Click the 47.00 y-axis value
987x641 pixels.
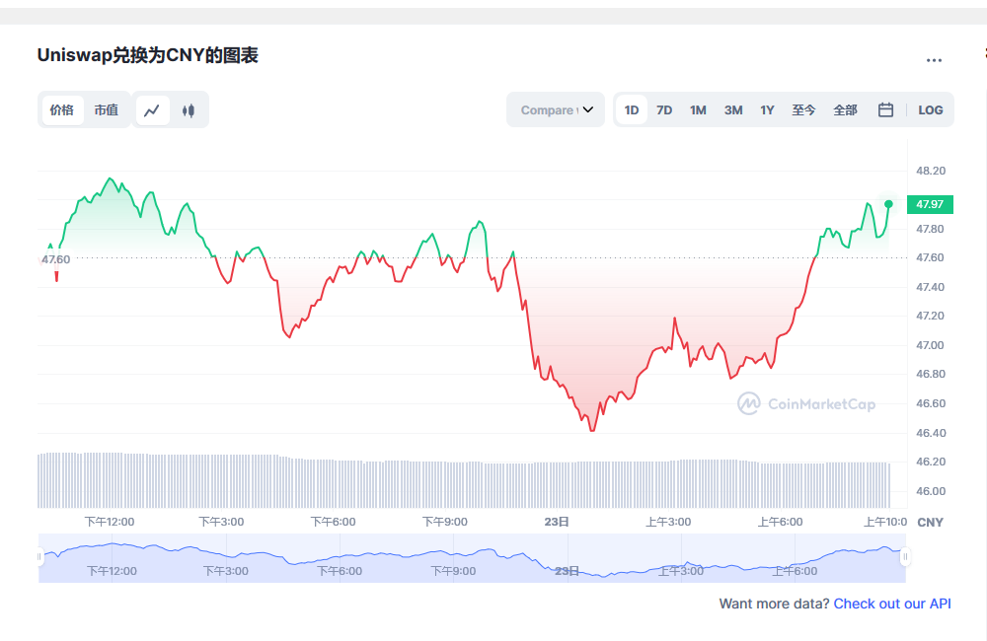931,345
